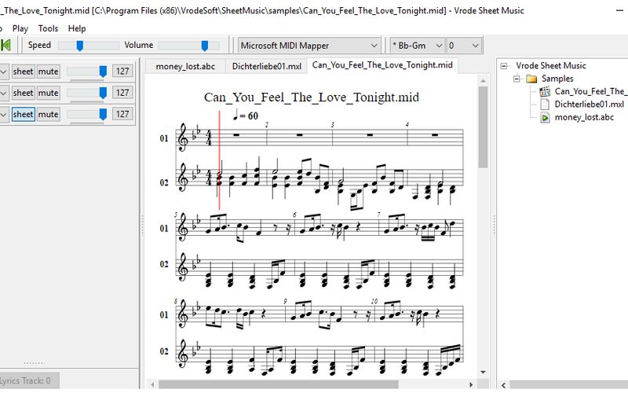628x393 pixels.
Task: Click the second track's volume slider handle
Action: (x=103, y=93)
